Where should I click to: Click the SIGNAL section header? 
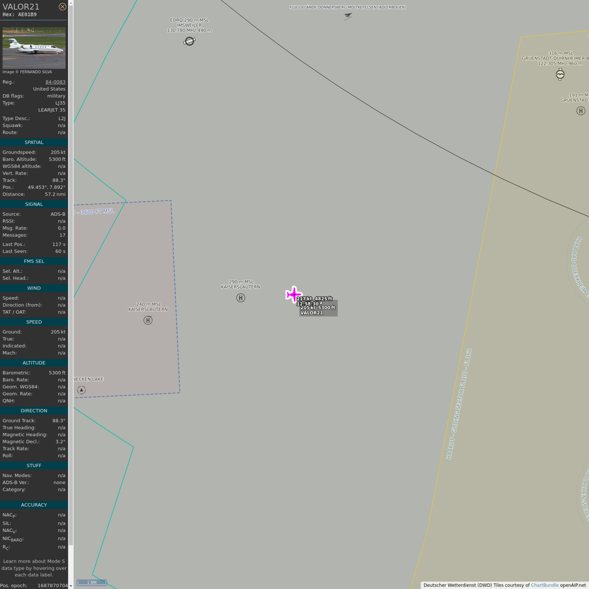point(34,204)
